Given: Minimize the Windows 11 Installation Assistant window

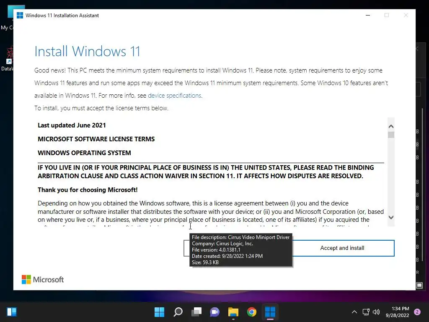Looking at the screenshot, I should click(368, 16).
